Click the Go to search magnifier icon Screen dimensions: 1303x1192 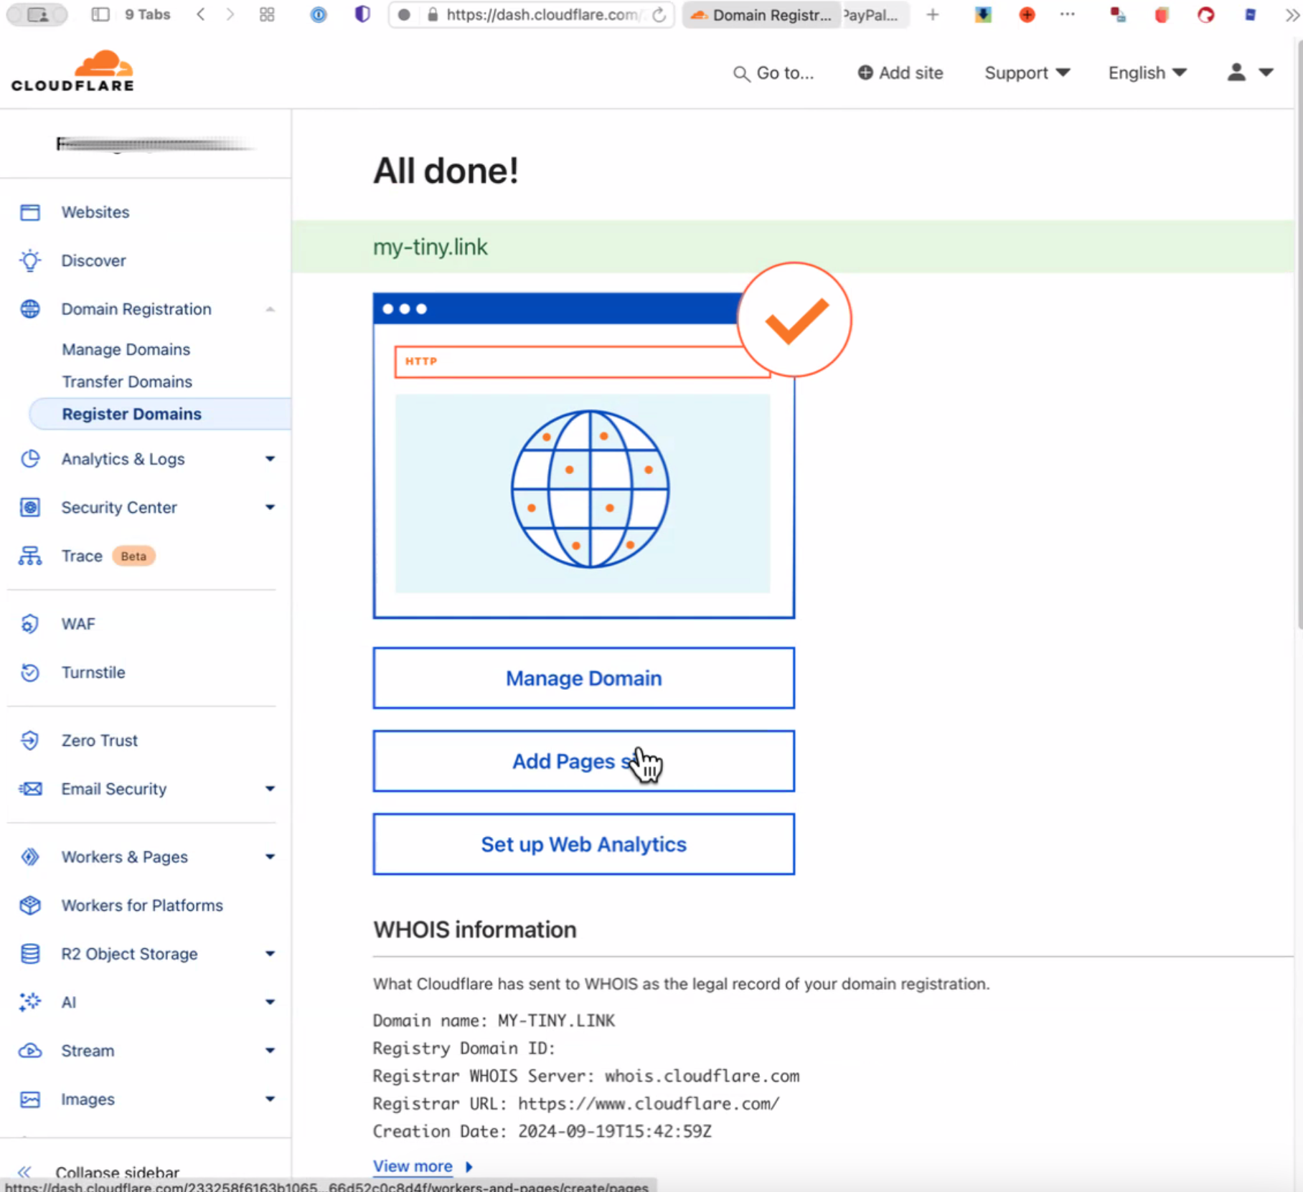point(741,74)
